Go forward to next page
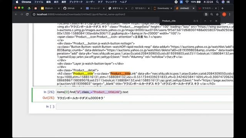The height and width of the screenshot is (138, 246). coord(22,14)
